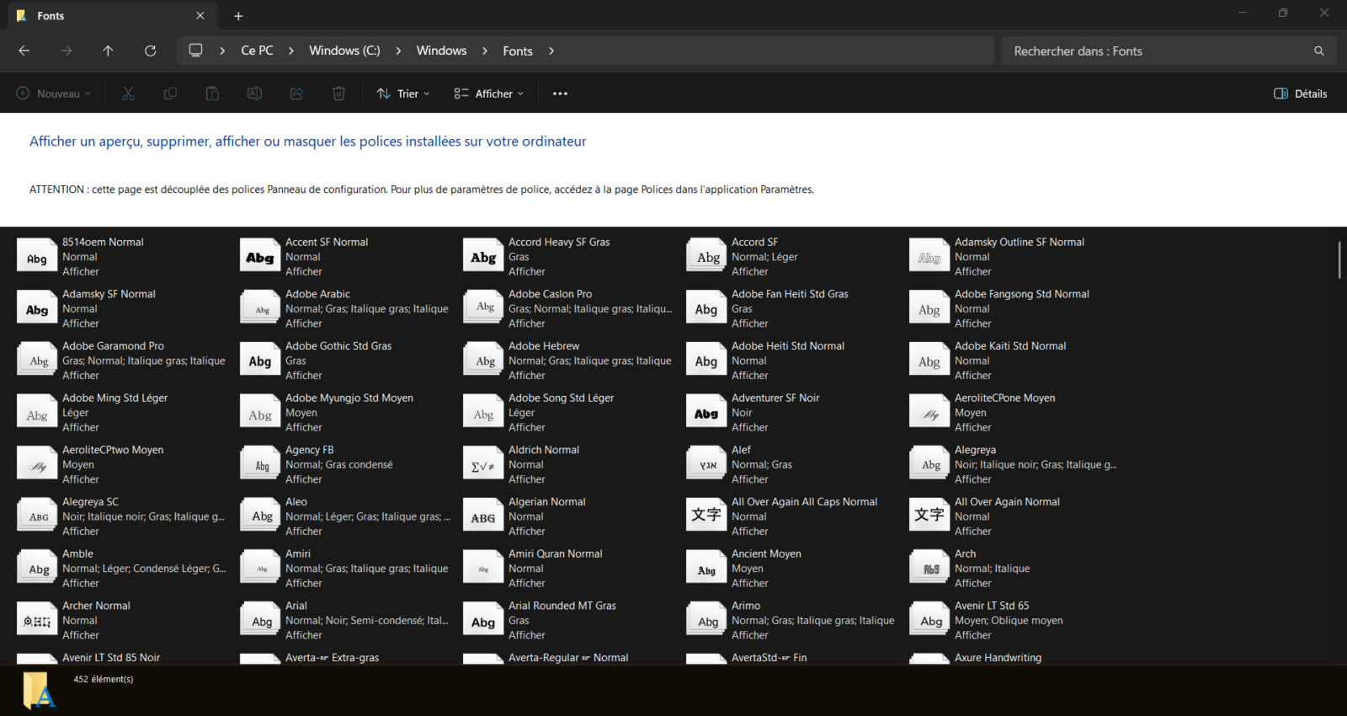Click the Fonts breadcrumb segment
The width and height of the screenshot is (1347, 716).
(518, 51)
